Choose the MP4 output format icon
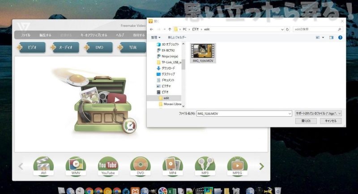 pyautogui.click(x=173, y=166)
